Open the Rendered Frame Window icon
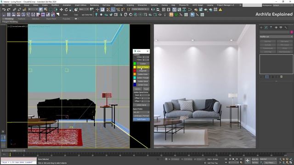This screenshot has height=165, width=294. [x=201, y=9]
